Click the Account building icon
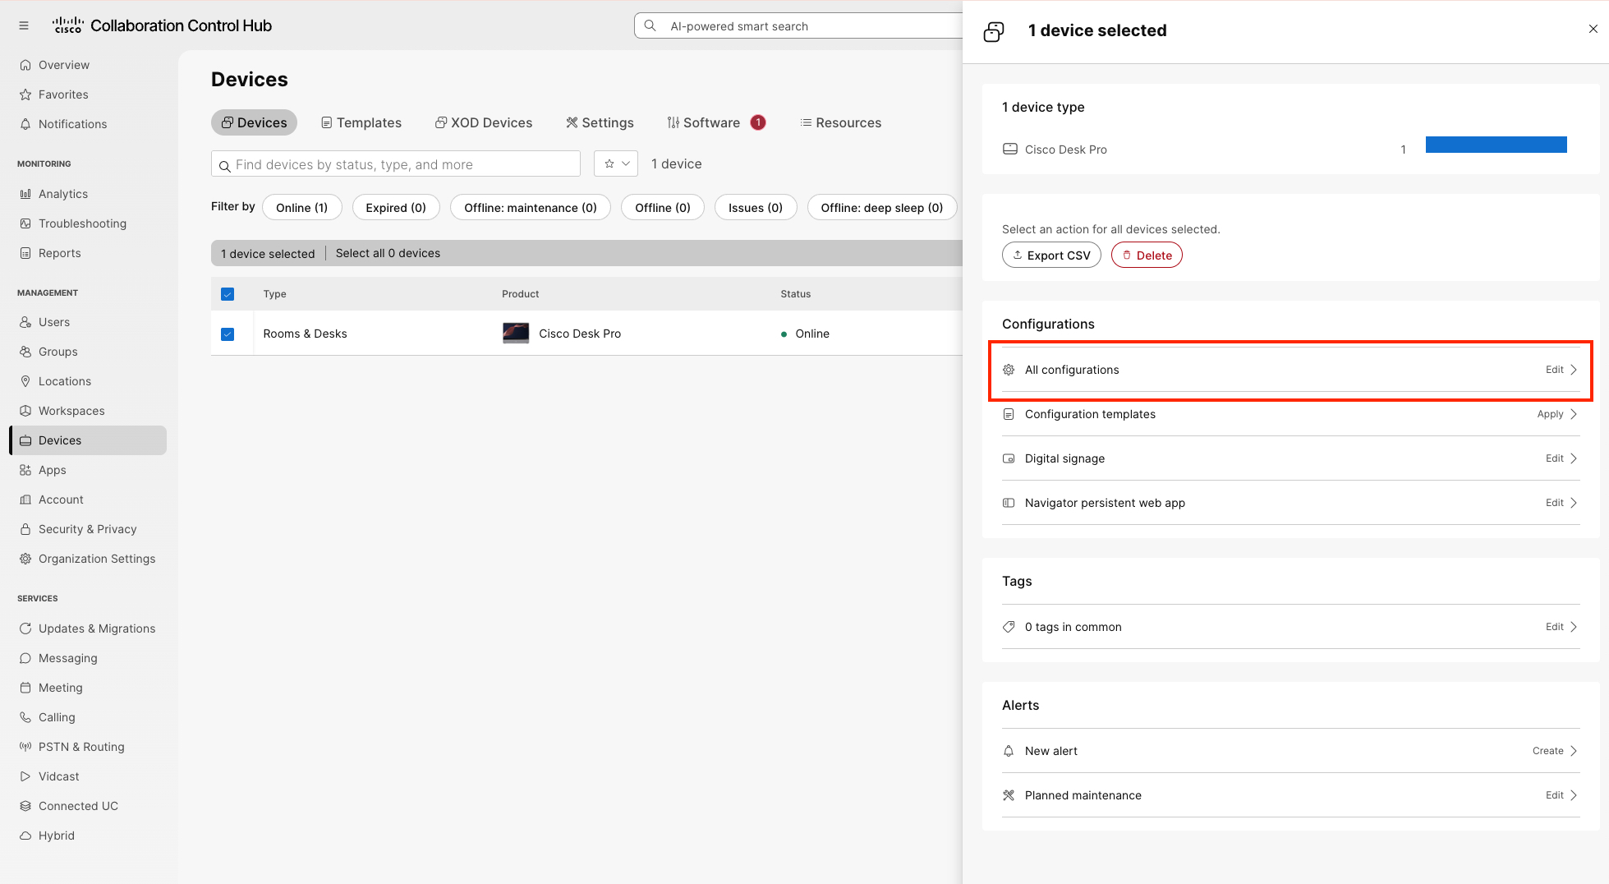1609x884 pixels. tap(25, 500)
